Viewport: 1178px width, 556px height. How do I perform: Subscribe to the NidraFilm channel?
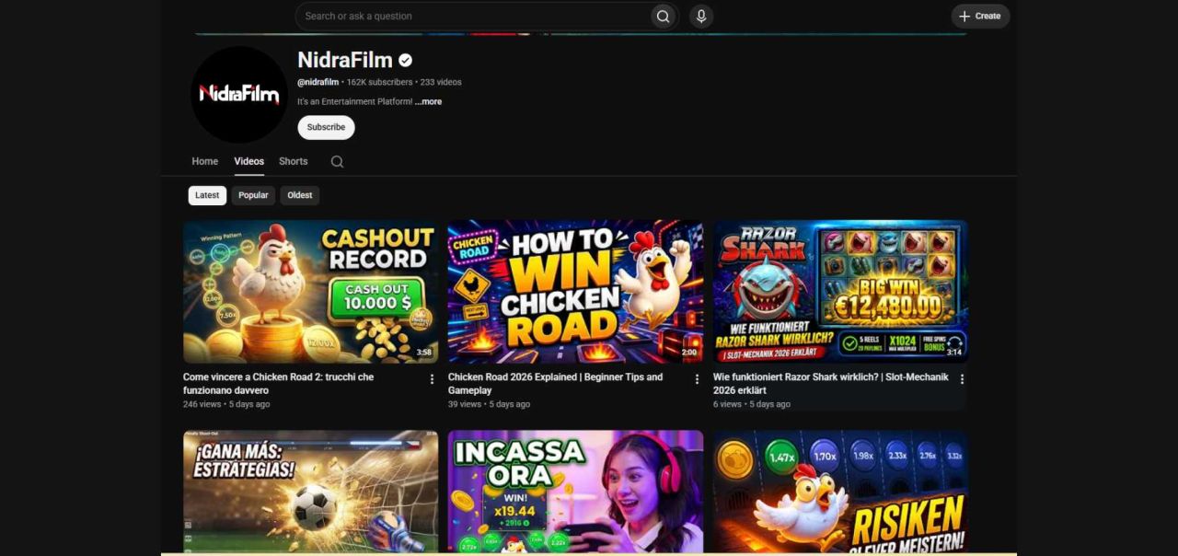click(326, 127)
